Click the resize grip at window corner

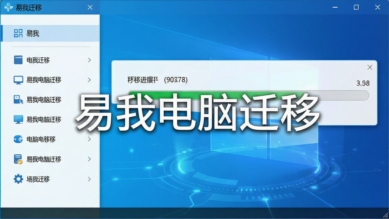coord(386,216)
